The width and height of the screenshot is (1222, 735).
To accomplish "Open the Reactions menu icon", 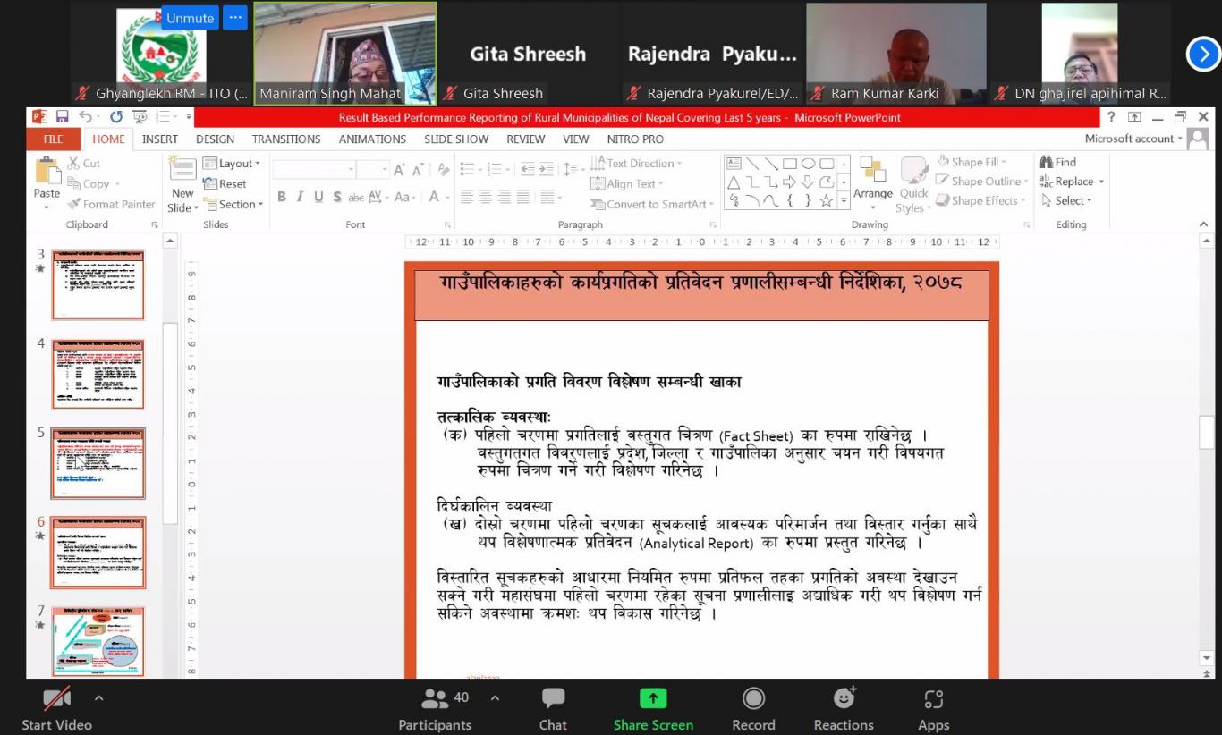I will [844, 699].
